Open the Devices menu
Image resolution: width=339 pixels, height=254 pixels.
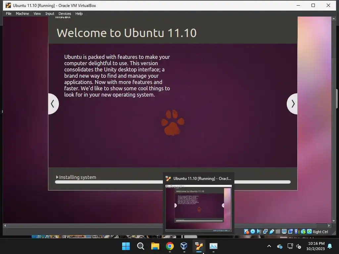click(x=65, y=14)
